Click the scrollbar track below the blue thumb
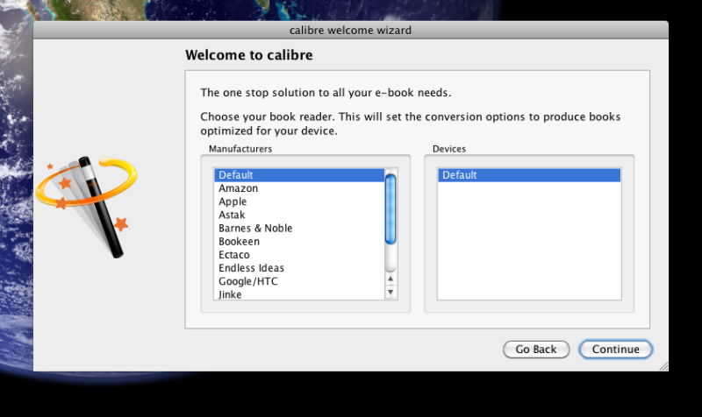Viewport: 702px width, 417px height. click(391, 258)
